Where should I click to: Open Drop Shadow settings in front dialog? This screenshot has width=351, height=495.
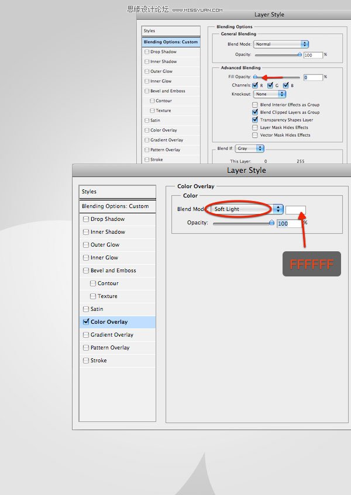coord(118,219)
